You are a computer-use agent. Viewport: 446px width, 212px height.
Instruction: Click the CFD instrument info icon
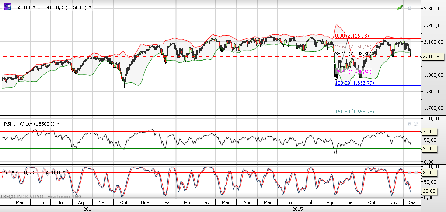(8, 7)
